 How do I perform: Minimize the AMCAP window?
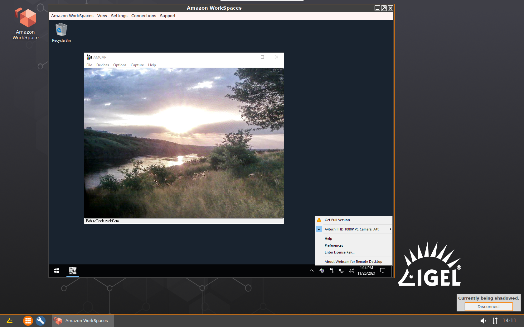click(x=248, y=57)
